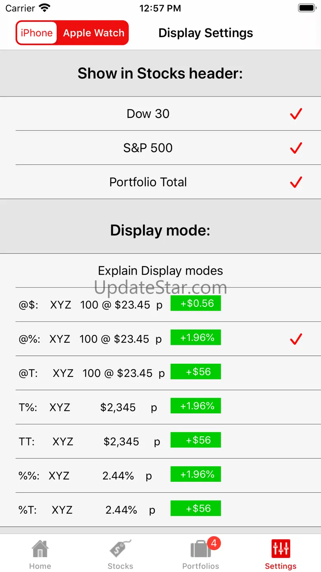Tap the Settings sliders icon

tap(281, 549)
